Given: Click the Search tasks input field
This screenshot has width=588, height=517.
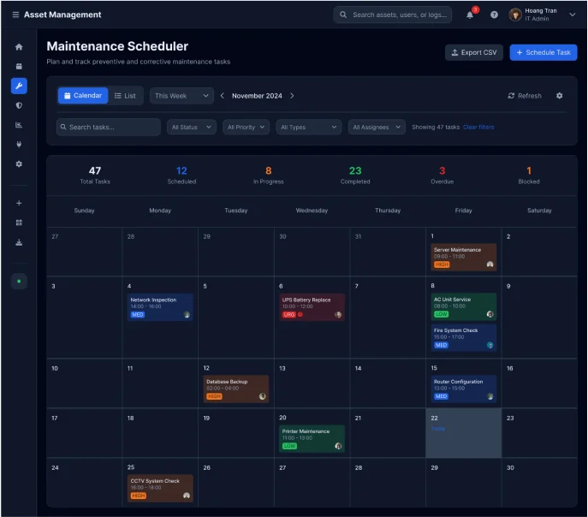Looking at the screenshot, I should 109,127.
